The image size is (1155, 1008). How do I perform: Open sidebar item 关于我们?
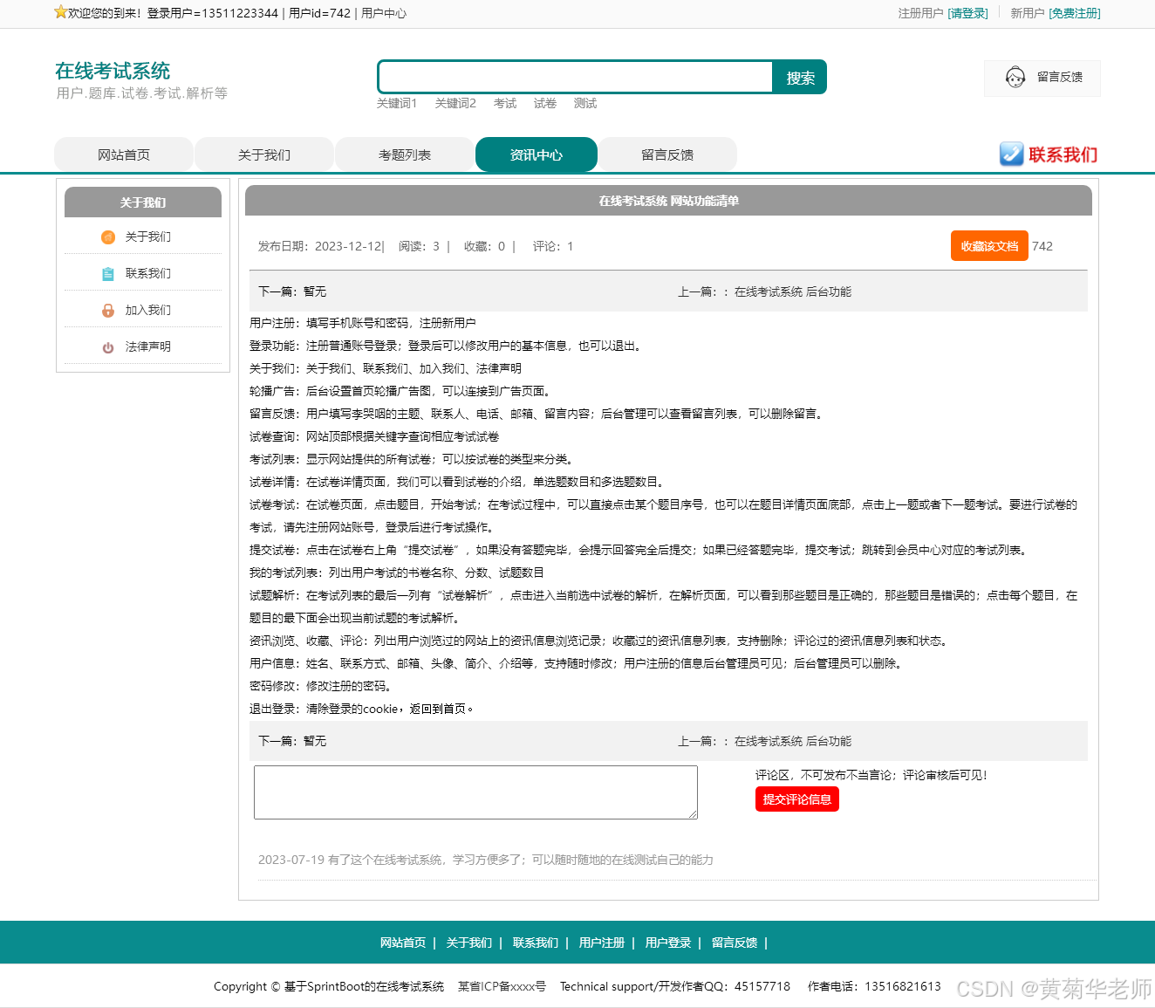[x=148, y=237]
